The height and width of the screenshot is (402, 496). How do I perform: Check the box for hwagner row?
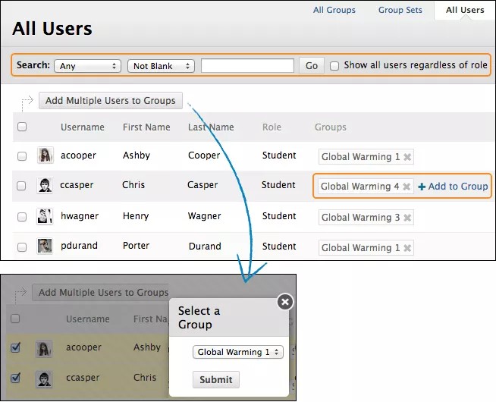coord(22,217)
